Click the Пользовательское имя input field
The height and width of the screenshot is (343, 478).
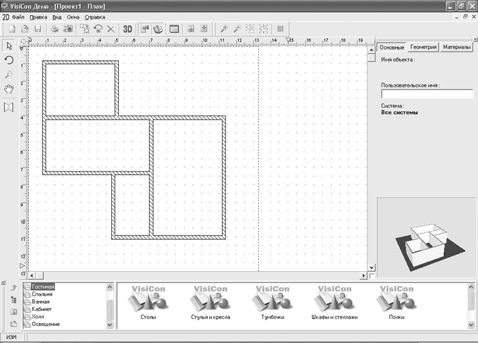(426, 94)
